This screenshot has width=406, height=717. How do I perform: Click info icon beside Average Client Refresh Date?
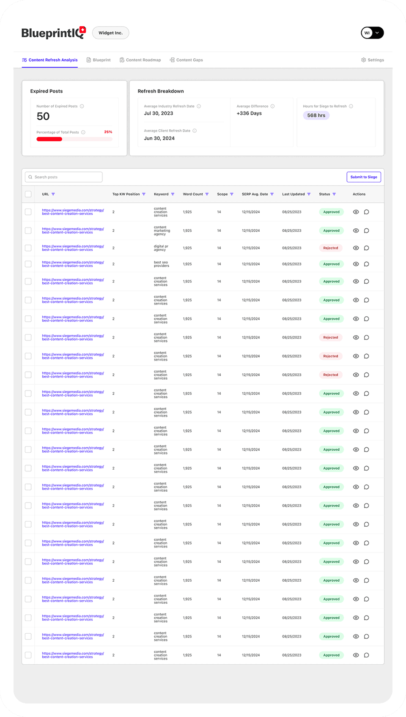pyautogui.click(x=195, y=131)
